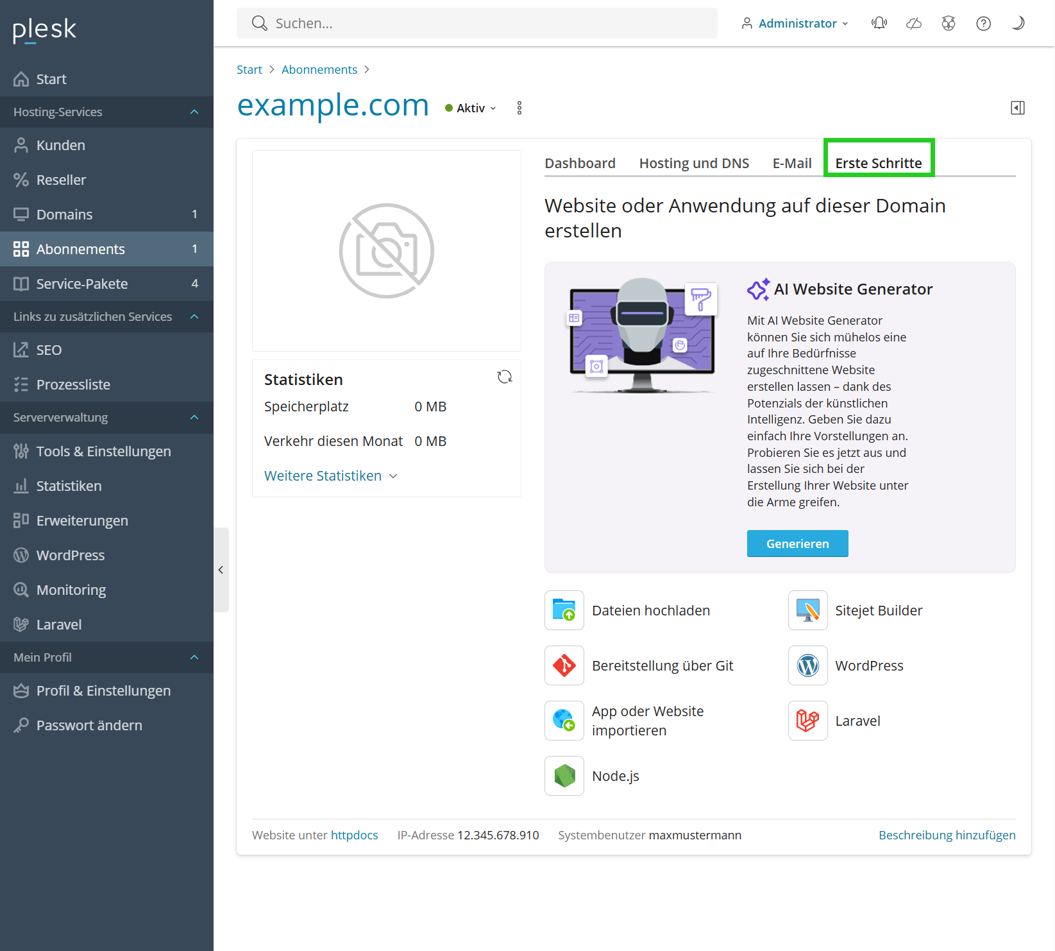Open the three-dot menu next to Aktiv
Screen dimensions: 1055x951
click(519, 108)
